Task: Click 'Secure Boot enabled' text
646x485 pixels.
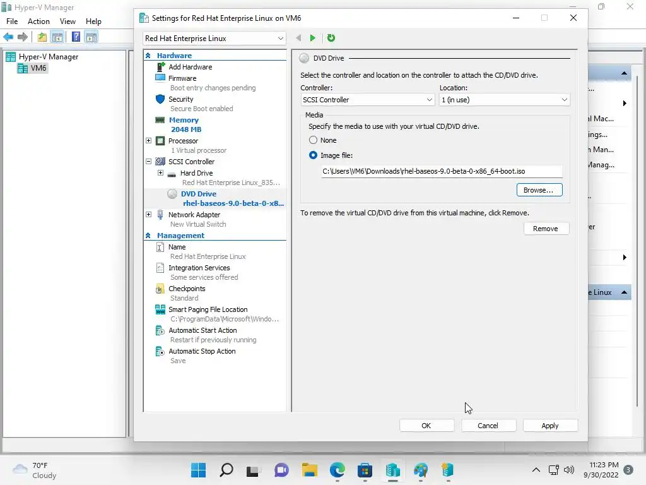Action: pos(201,109)
